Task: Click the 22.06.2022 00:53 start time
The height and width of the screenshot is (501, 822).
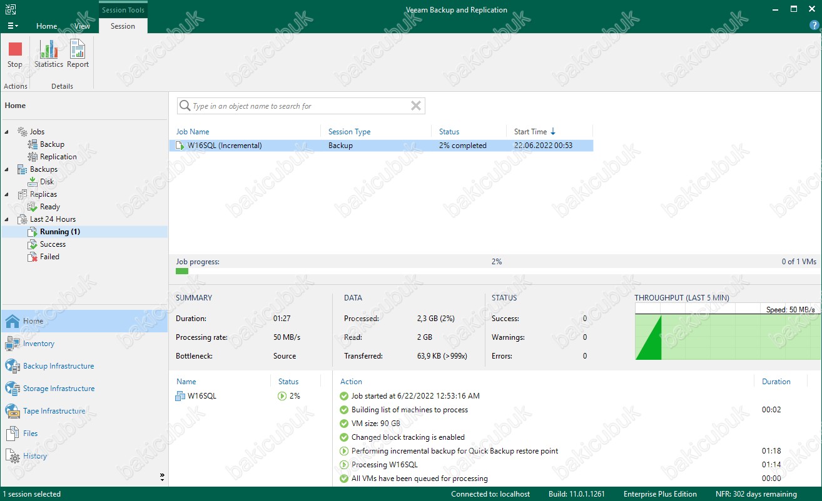Action: pos(543,146)
